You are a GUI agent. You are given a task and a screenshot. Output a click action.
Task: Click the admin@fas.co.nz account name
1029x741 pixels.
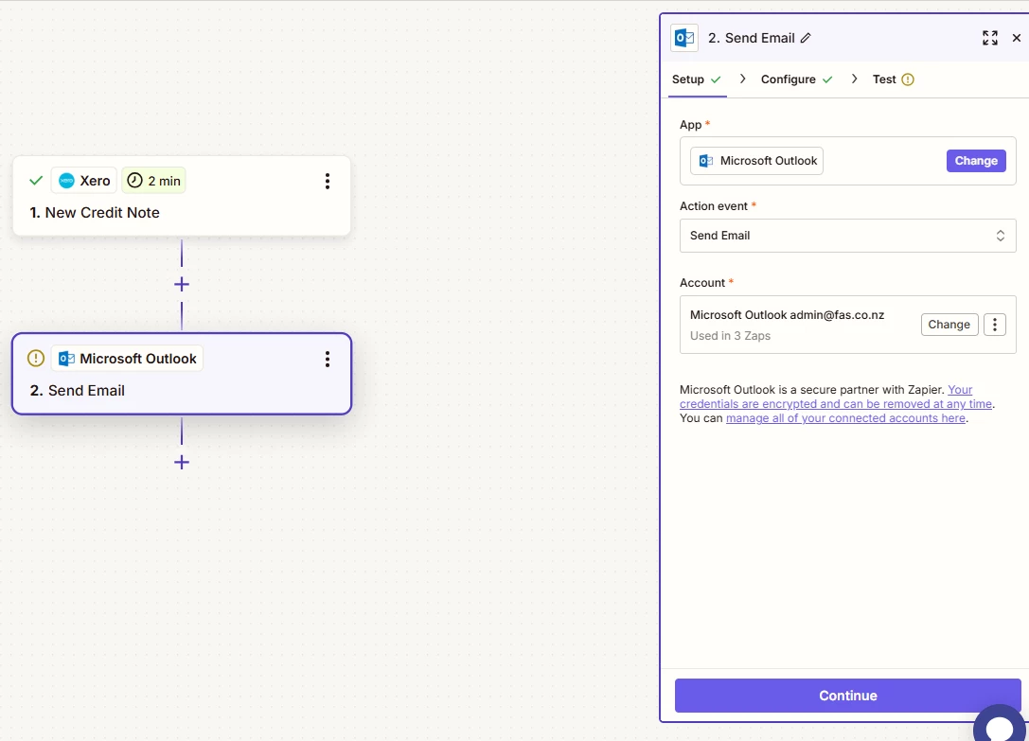coord(787,315)
